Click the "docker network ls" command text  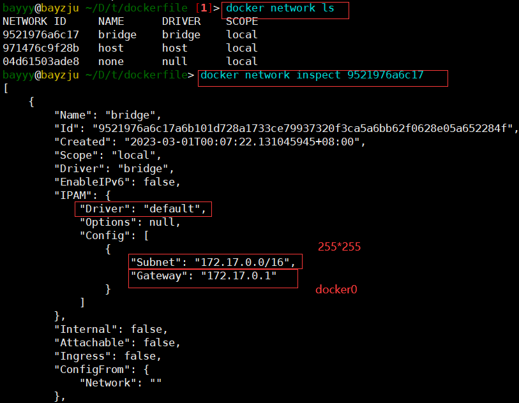click(280, 8)
